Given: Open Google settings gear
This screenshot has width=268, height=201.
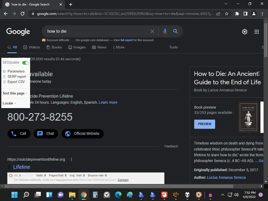Looking at the screenshot, I should 245,32.
